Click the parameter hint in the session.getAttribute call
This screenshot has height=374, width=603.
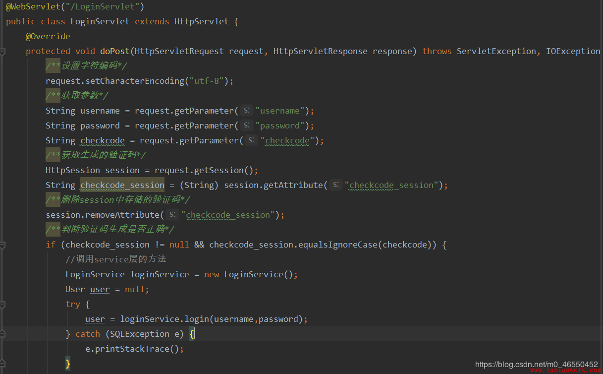336,185
